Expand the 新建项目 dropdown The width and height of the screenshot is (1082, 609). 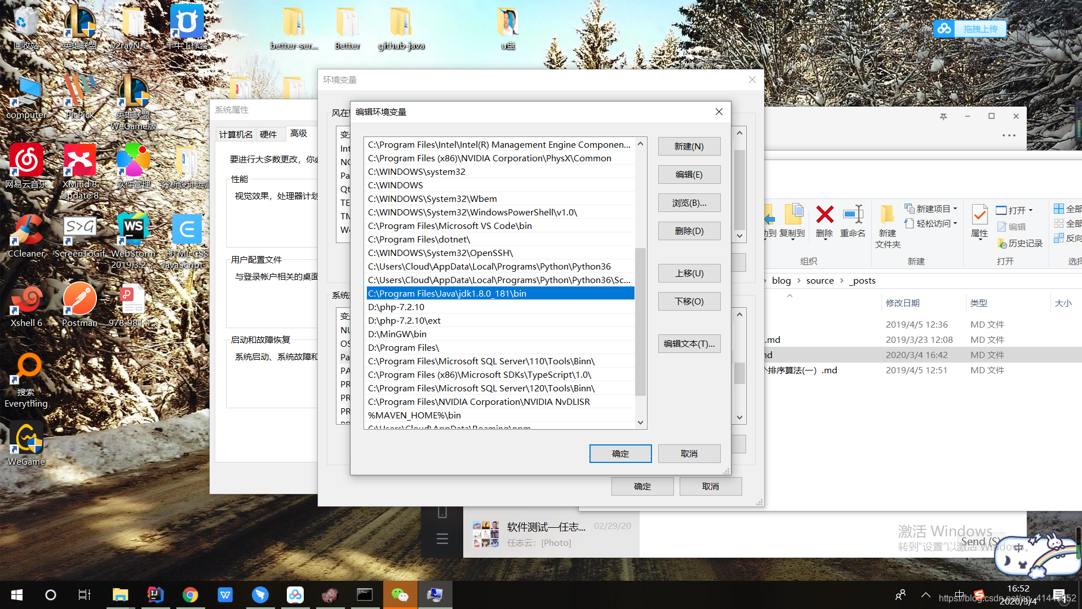[x=955, y=209]
